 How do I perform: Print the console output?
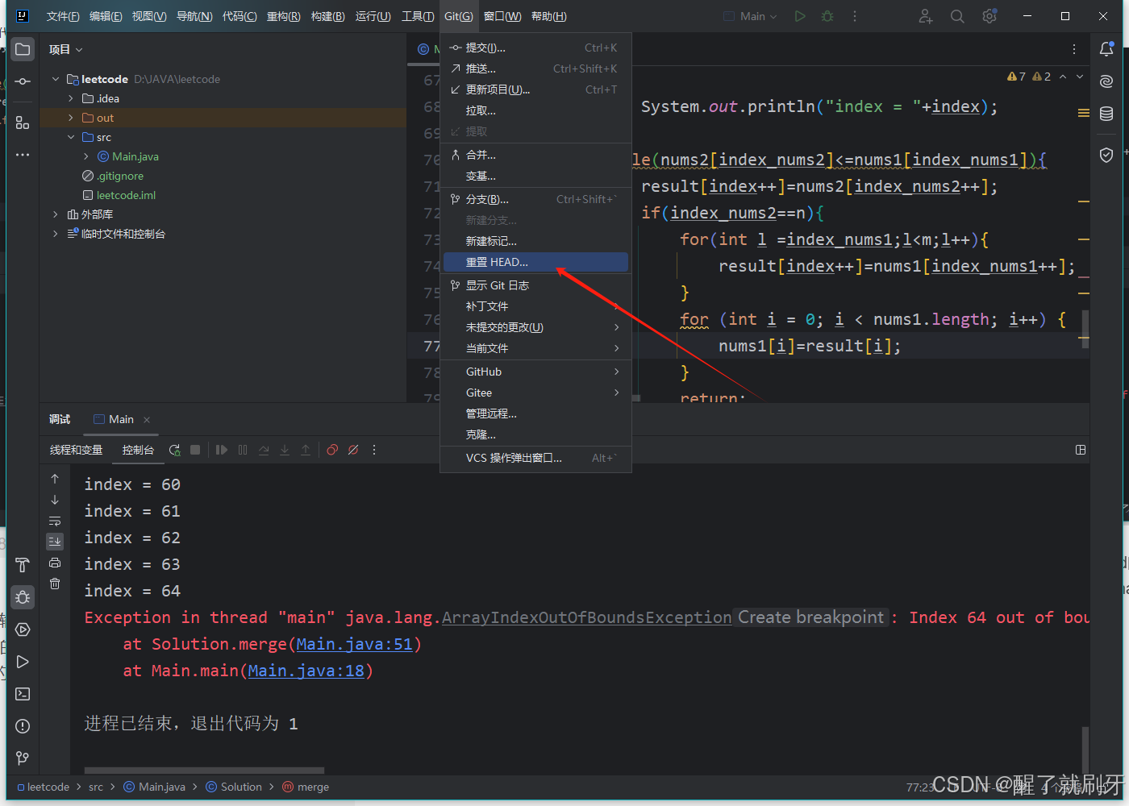[x=55, y=563]
